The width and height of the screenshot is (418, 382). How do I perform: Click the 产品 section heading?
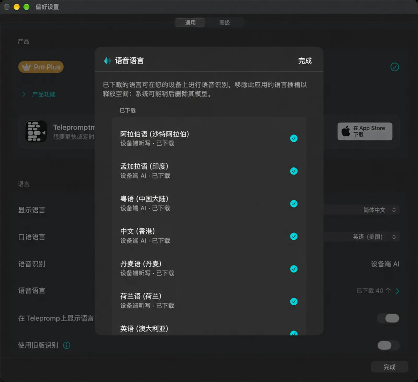click(x=24, y=41)
